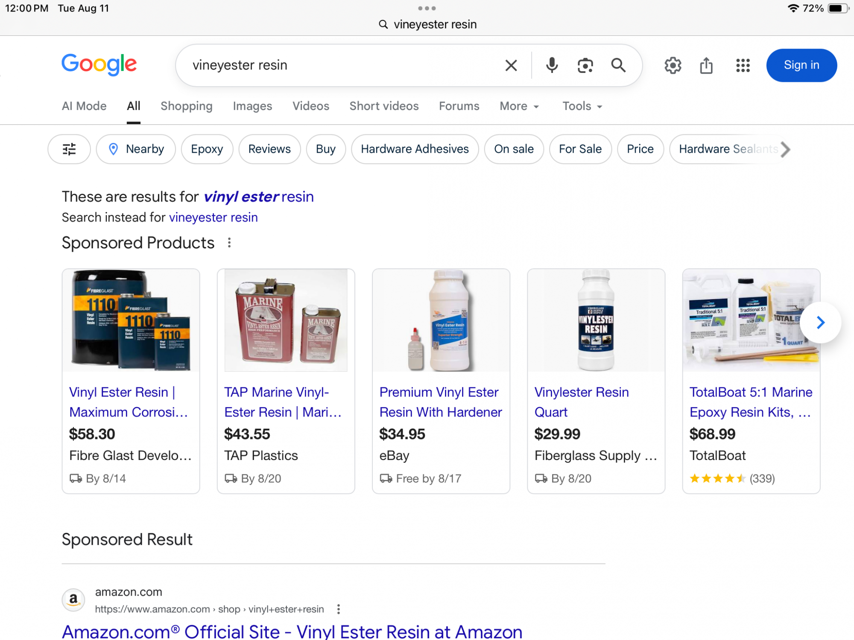Viewport: 854px width, 640px height.
Task: Open the Tools dropdown
Action: 582,106
